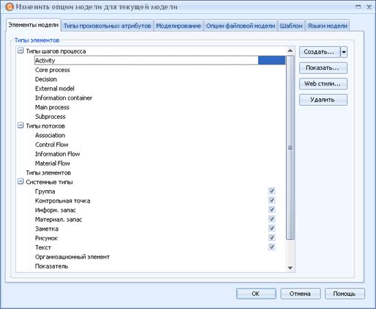The width and height of the screenshot is (376, 309).
Task: Confirm with the OK button
Action: click(256, 294)
